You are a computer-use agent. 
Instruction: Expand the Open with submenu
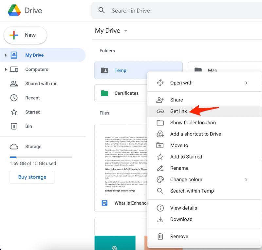tap(247, 83)
